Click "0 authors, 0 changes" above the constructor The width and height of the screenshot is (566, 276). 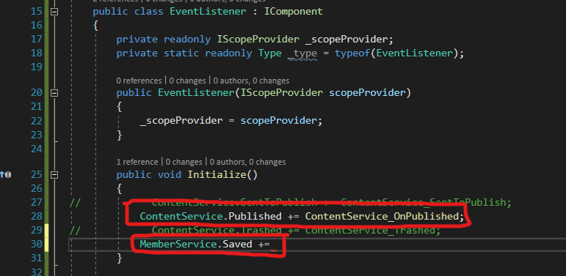coord(251,81)
